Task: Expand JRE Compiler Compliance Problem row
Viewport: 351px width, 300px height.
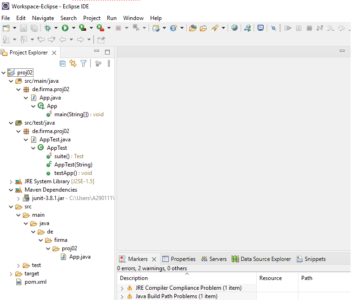Action: (x=122, y=288)
